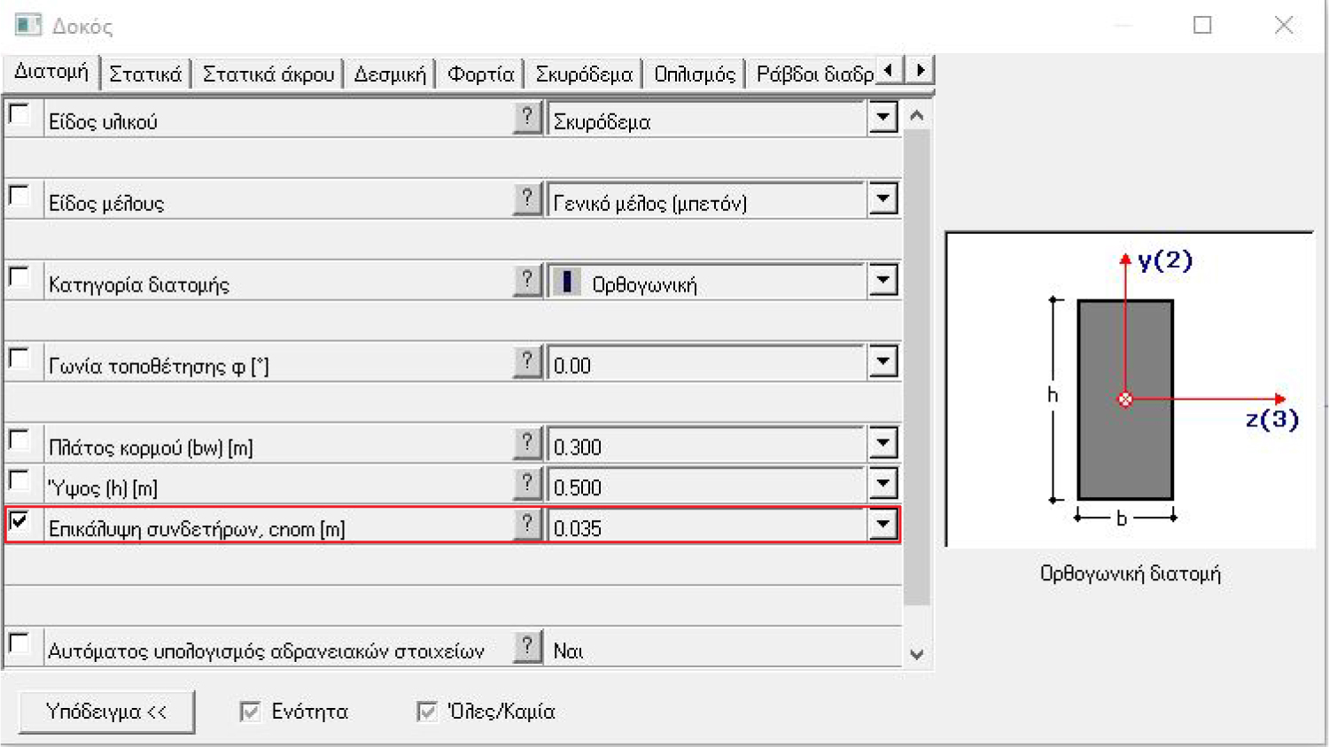Click the rectangular section icon beside Ορθογωνική

click(567, 282)
